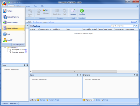Click the Dismiss X icon
The height and width of the screenshot is (106, 140).
137,22
